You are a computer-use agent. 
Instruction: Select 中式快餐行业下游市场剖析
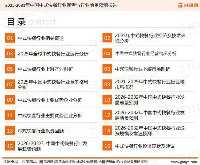(142, 69)
